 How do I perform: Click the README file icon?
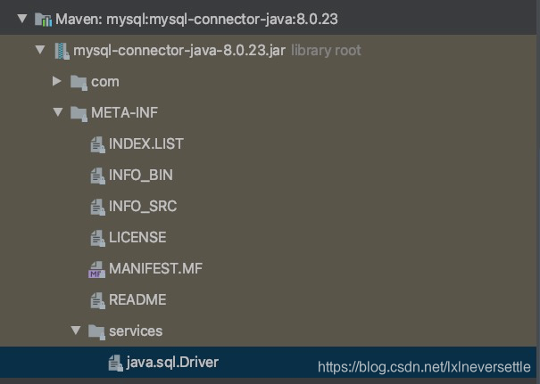98,301
